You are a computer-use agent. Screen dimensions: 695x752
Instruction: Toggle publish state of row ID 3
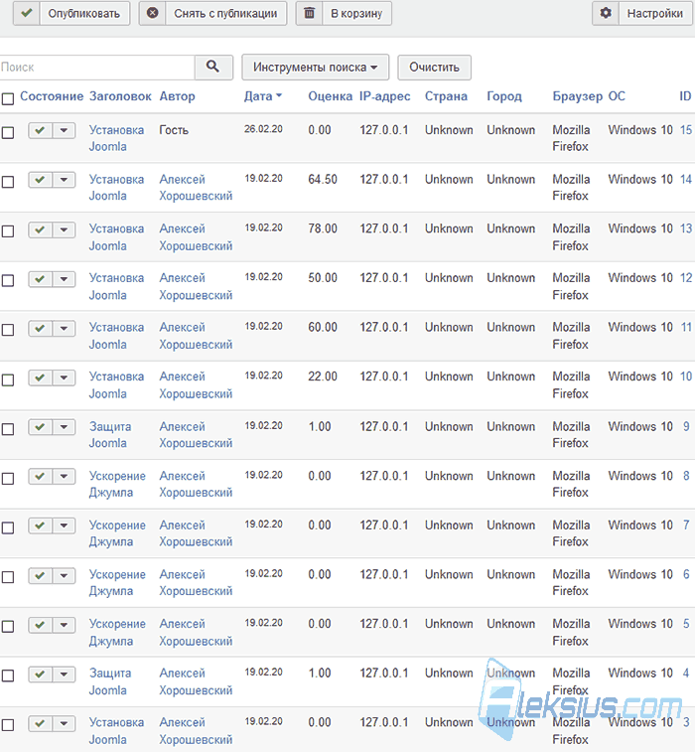click(41, 723)
